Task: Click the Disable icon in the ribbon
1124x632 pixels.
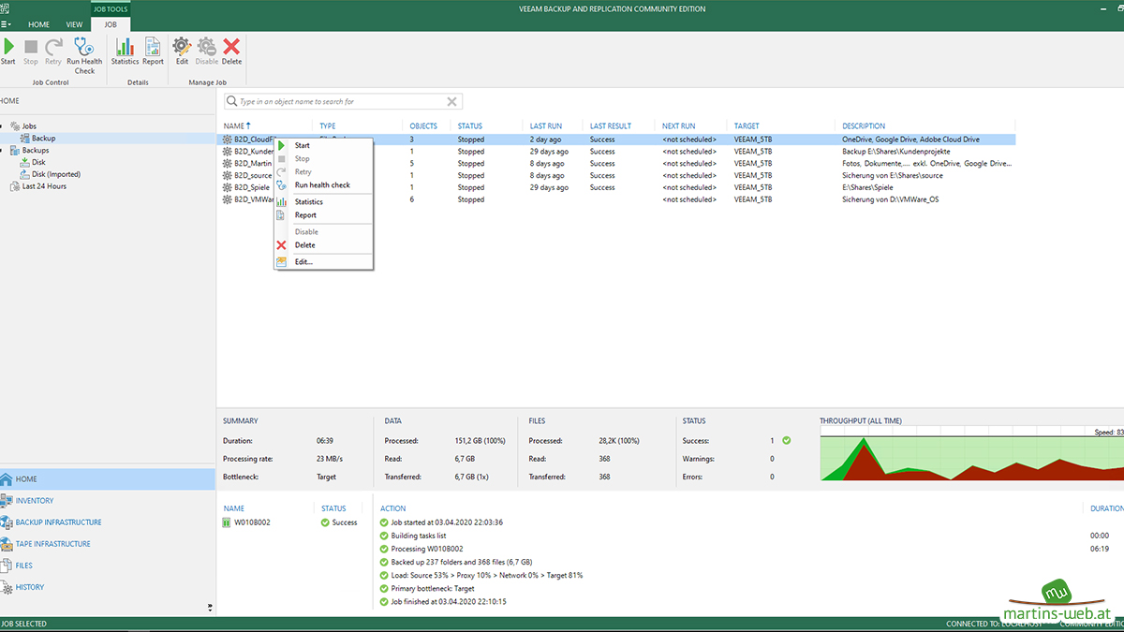Action: point(206,46)
